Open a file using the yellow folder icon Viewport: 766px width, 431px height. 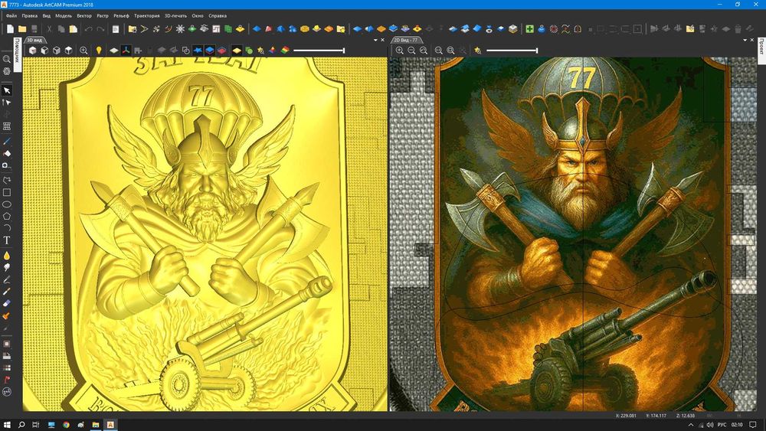point(22,29)
